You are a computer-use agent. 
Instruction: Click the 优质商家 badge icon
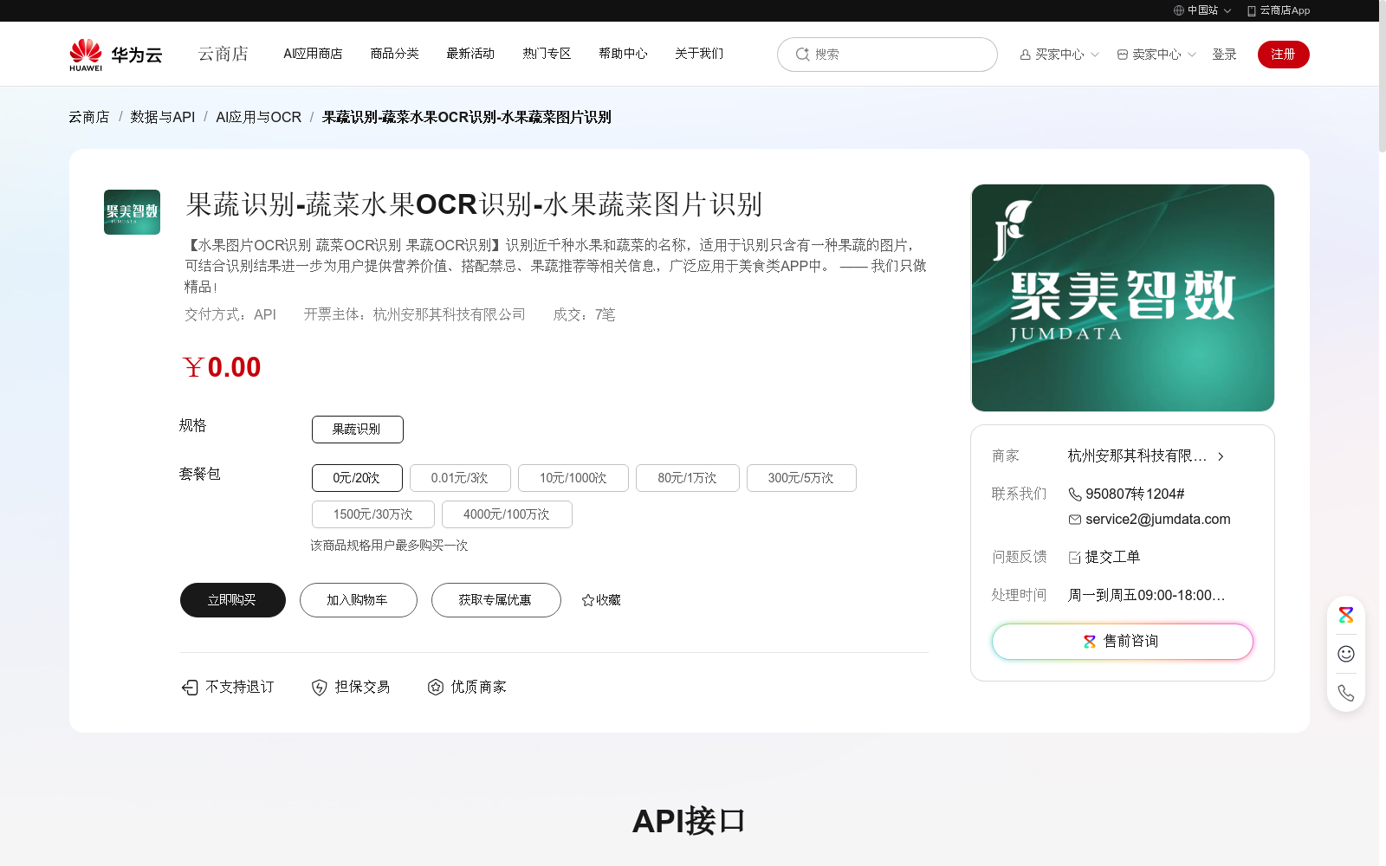(x=436, y=687)
